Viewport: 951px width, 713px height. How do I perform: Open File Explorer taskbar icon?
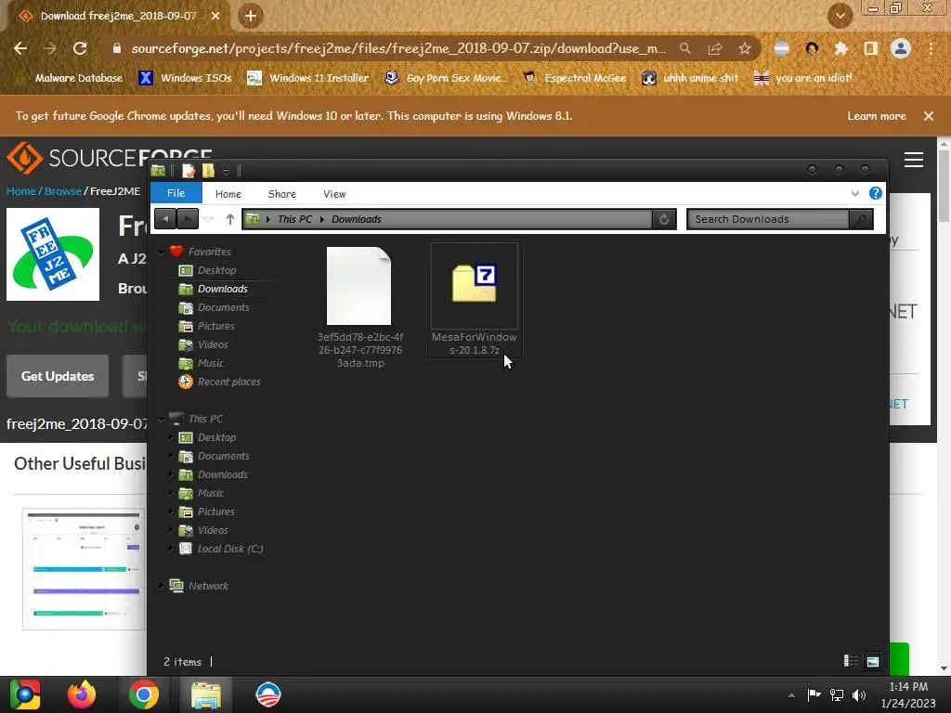coord(206,694)
